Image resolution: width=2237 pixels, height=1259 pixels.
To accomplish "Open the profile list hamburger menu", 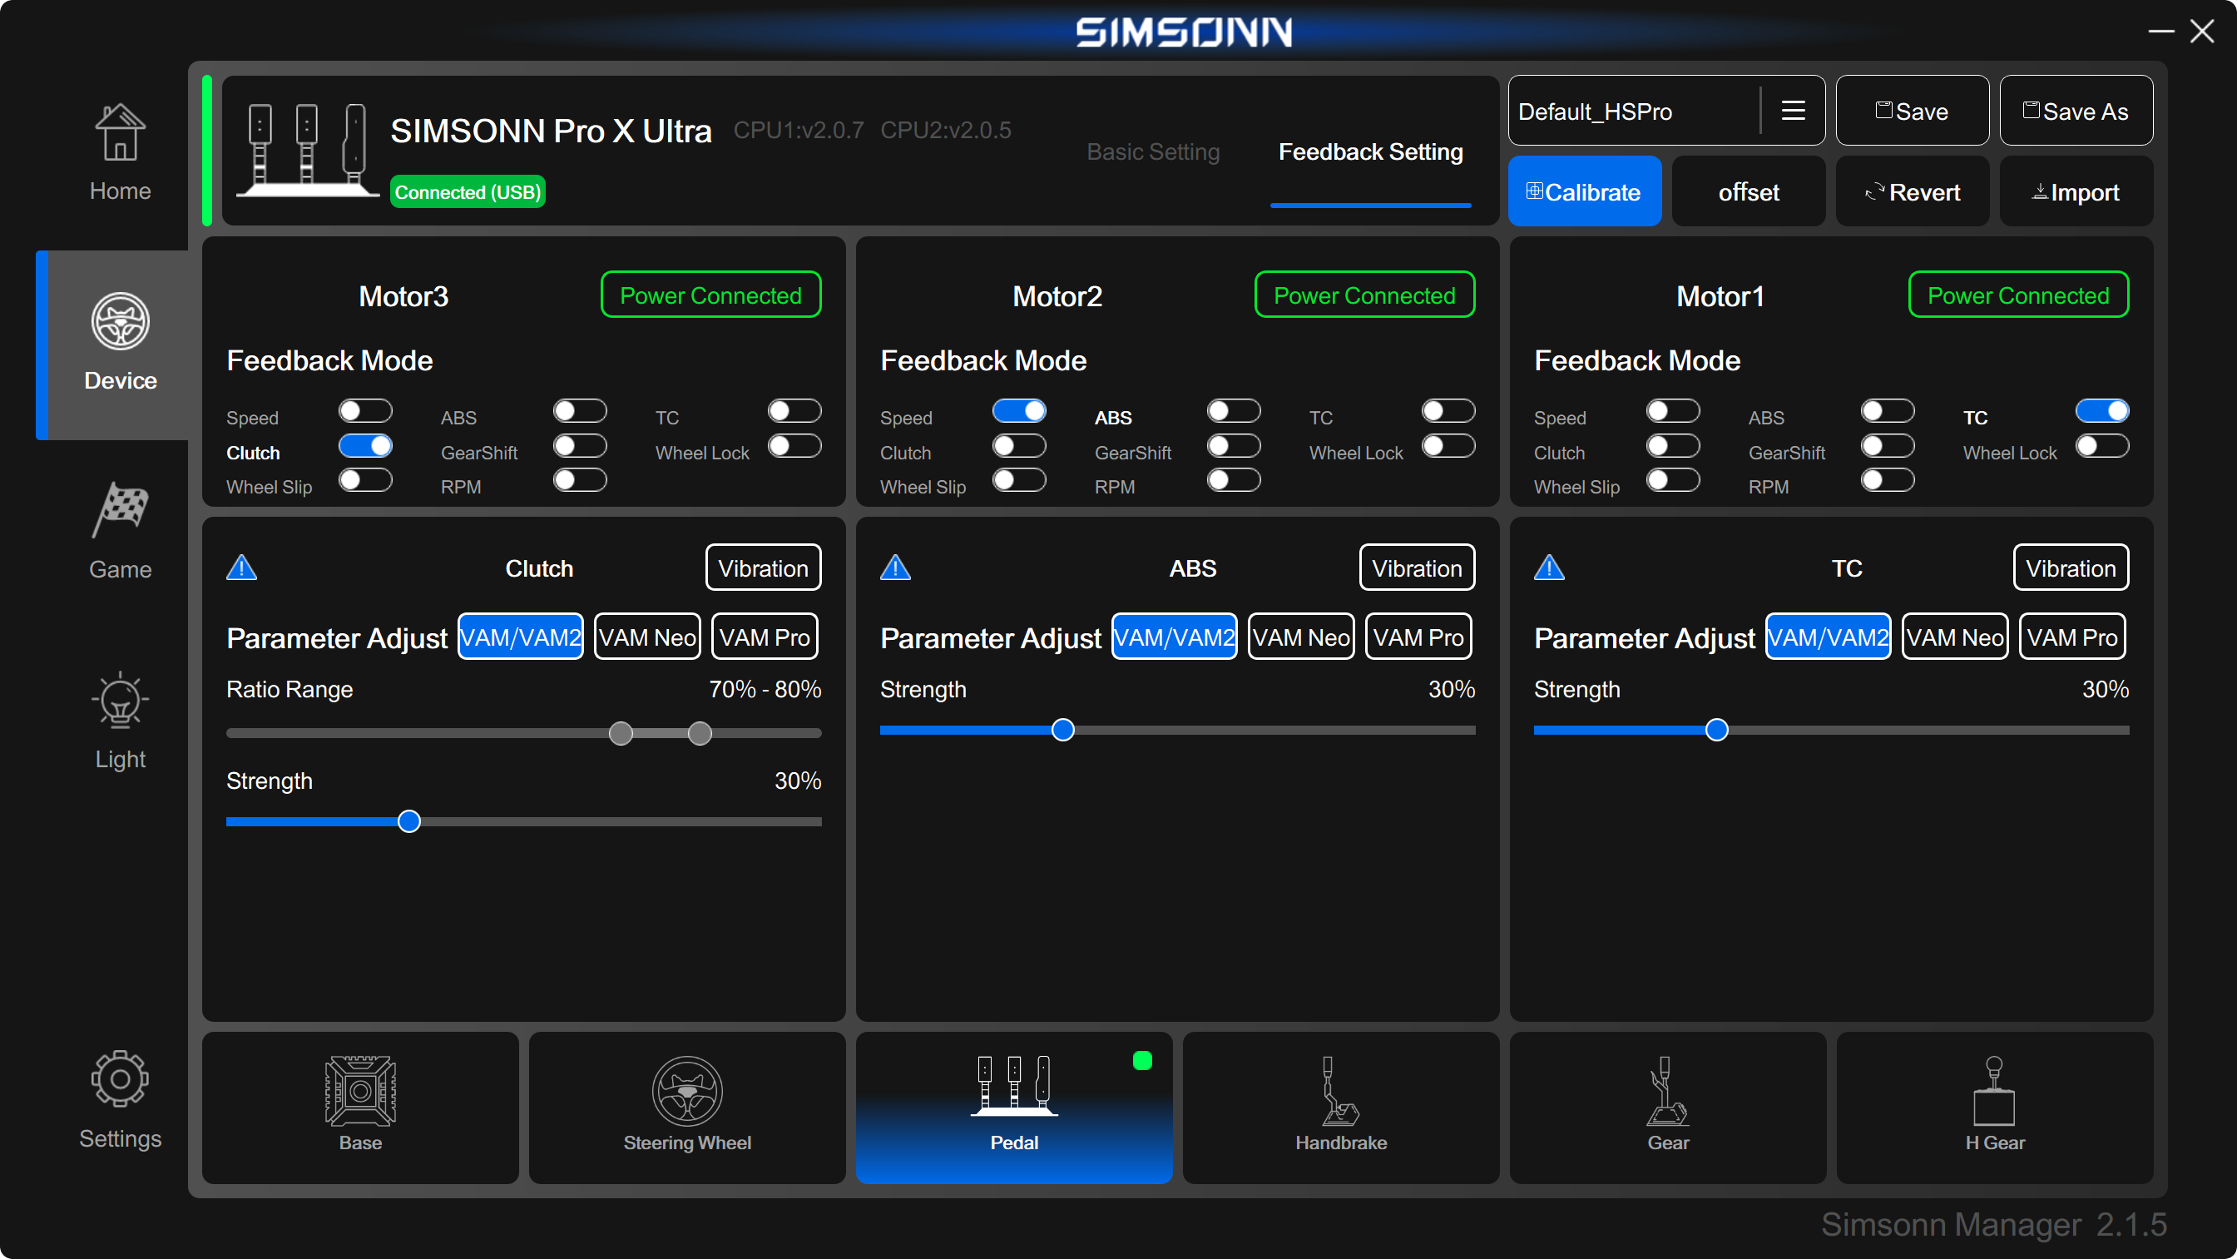I will 1794,111.
